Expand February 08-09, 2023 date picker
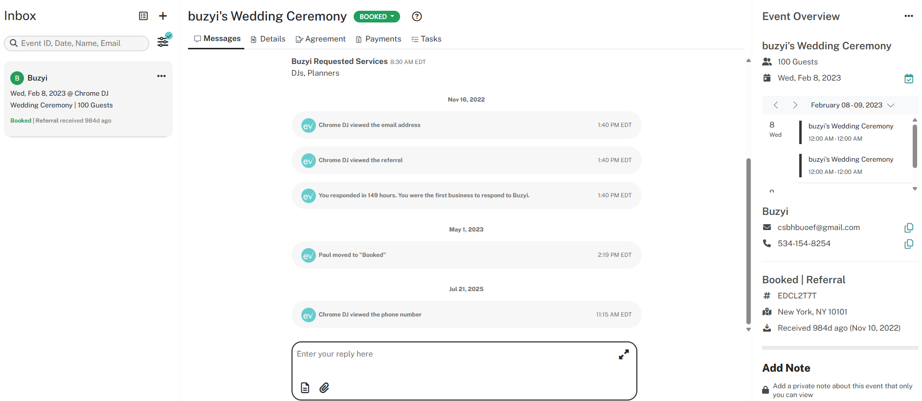 tap(853, 105)
